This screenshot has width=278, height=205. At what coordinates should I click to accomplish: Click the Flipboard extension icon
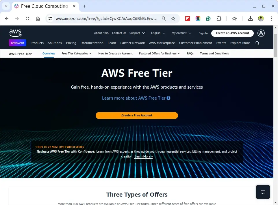[x=187, y=19]
